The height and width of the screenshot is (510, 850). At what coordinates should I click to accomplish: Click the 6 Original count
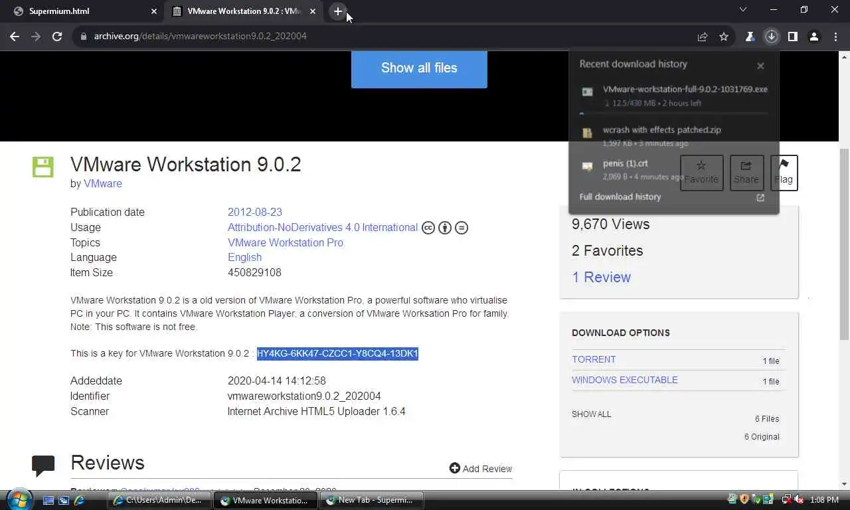762,437
